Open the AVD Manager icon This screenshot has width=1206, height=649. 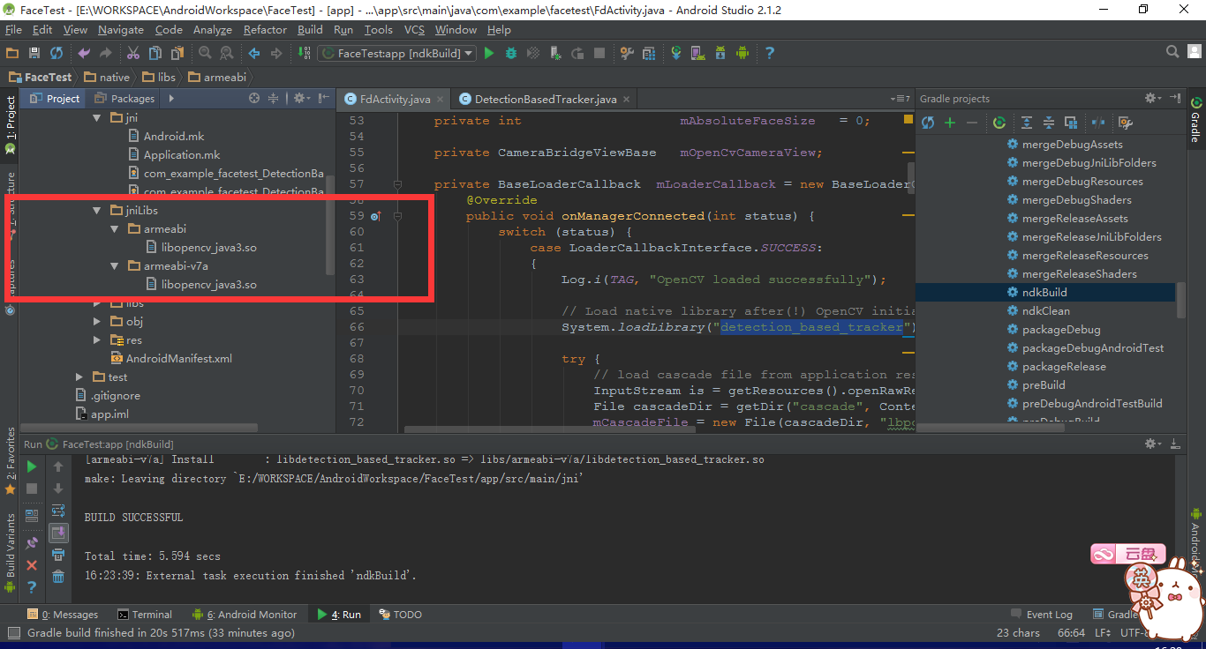coord(698,53)
